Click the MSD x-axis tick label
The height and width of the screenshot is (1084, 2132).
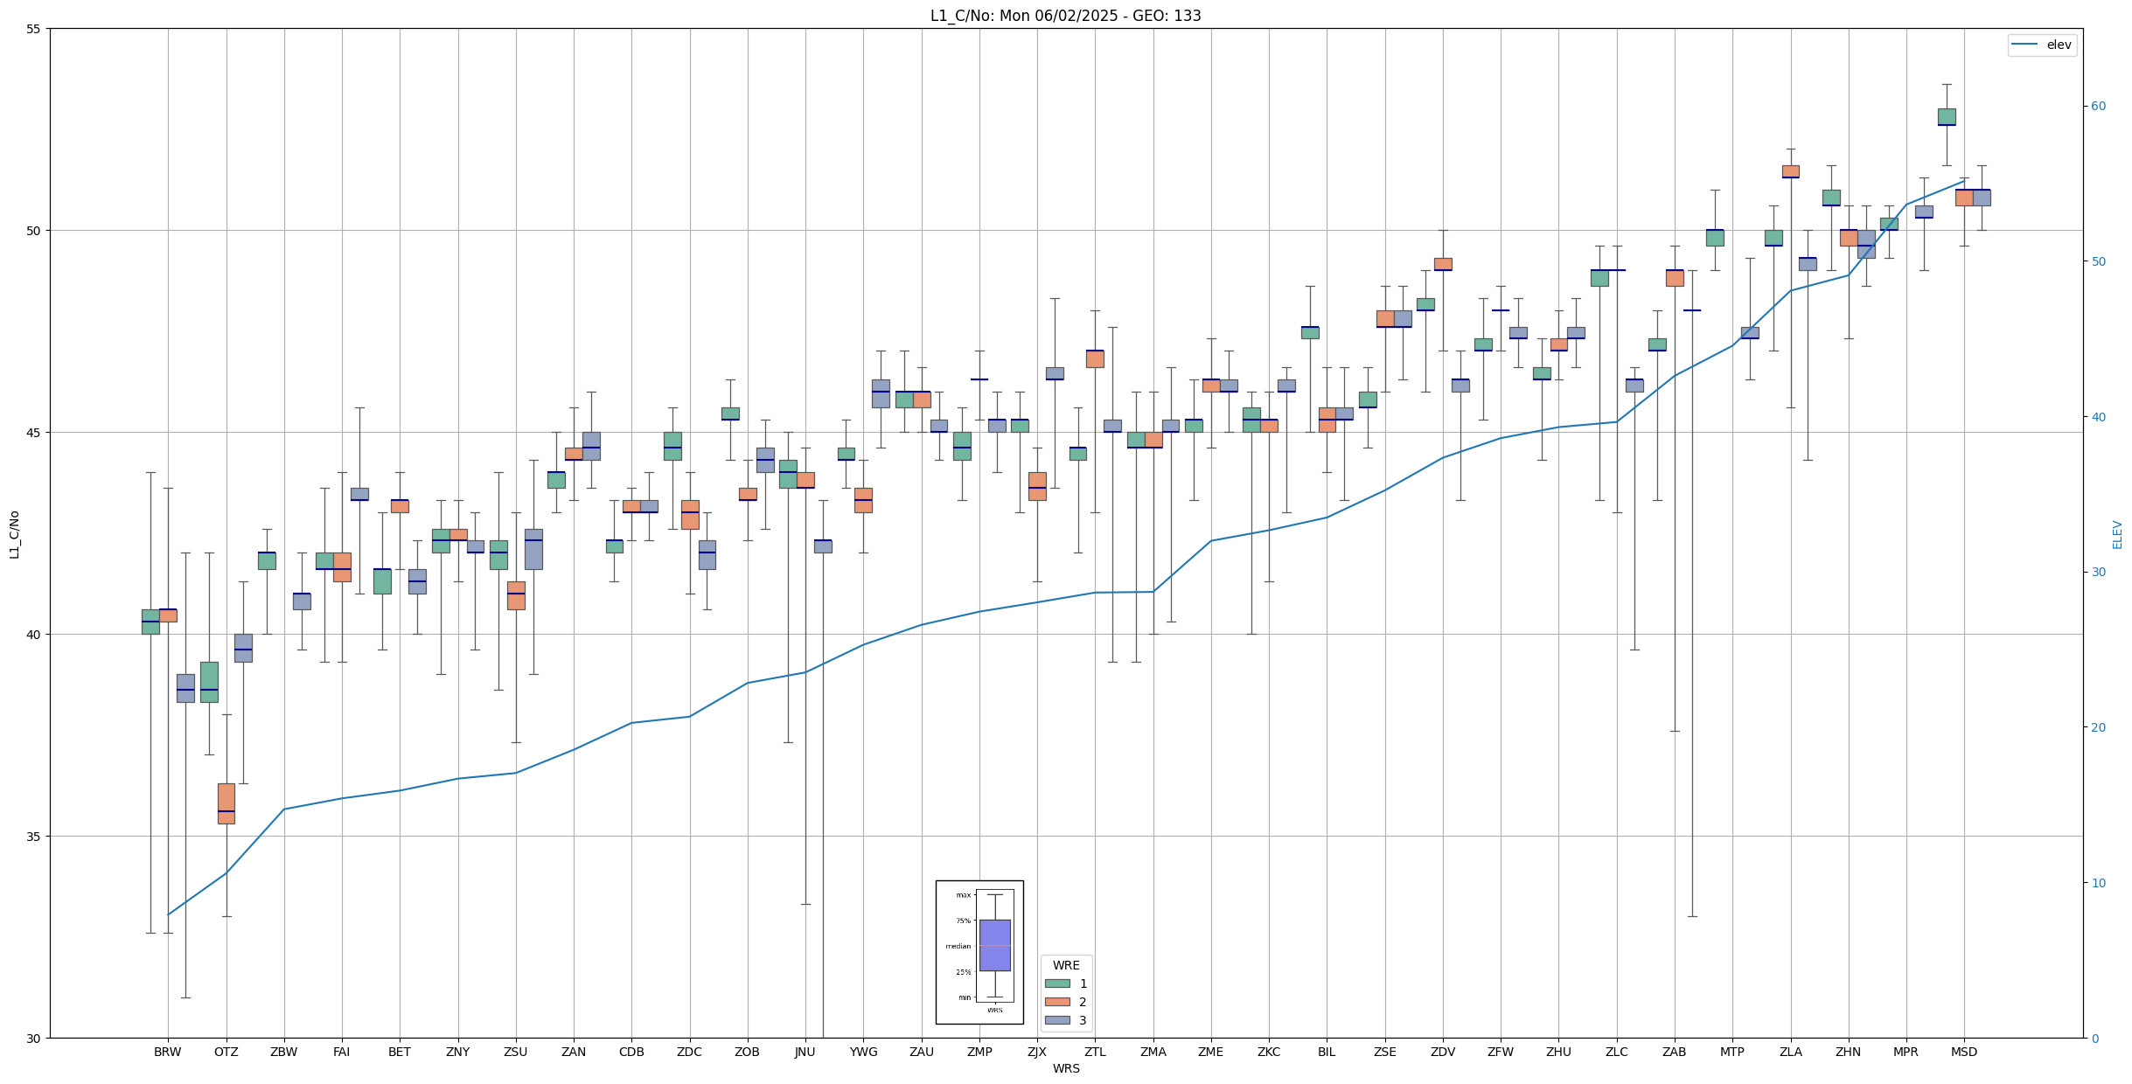[1964, 1052]
